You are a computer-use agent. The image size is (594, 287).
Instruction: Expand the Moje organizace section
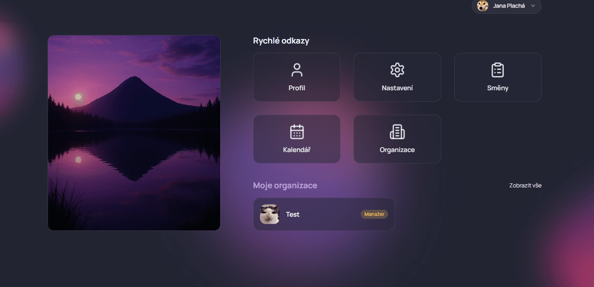click(285, 185)
